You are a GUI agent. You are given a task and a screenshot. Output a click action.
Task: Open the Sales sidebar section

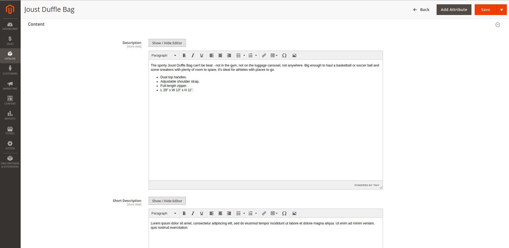(10, 40)
